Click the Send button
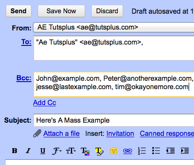The height and width of the screenshot is (165, 194). point(19,11)
